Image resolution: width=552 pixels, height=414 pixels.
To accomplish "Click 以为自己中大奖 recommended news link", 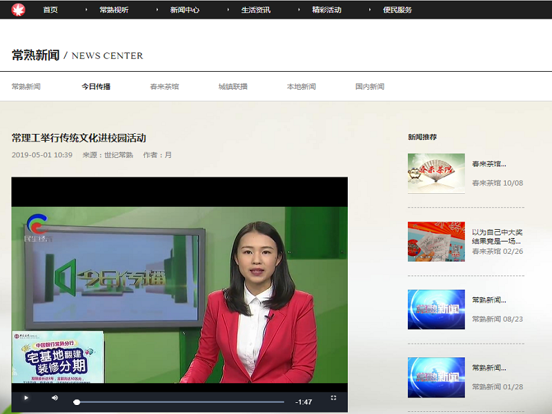I will [x=497, y=237].
